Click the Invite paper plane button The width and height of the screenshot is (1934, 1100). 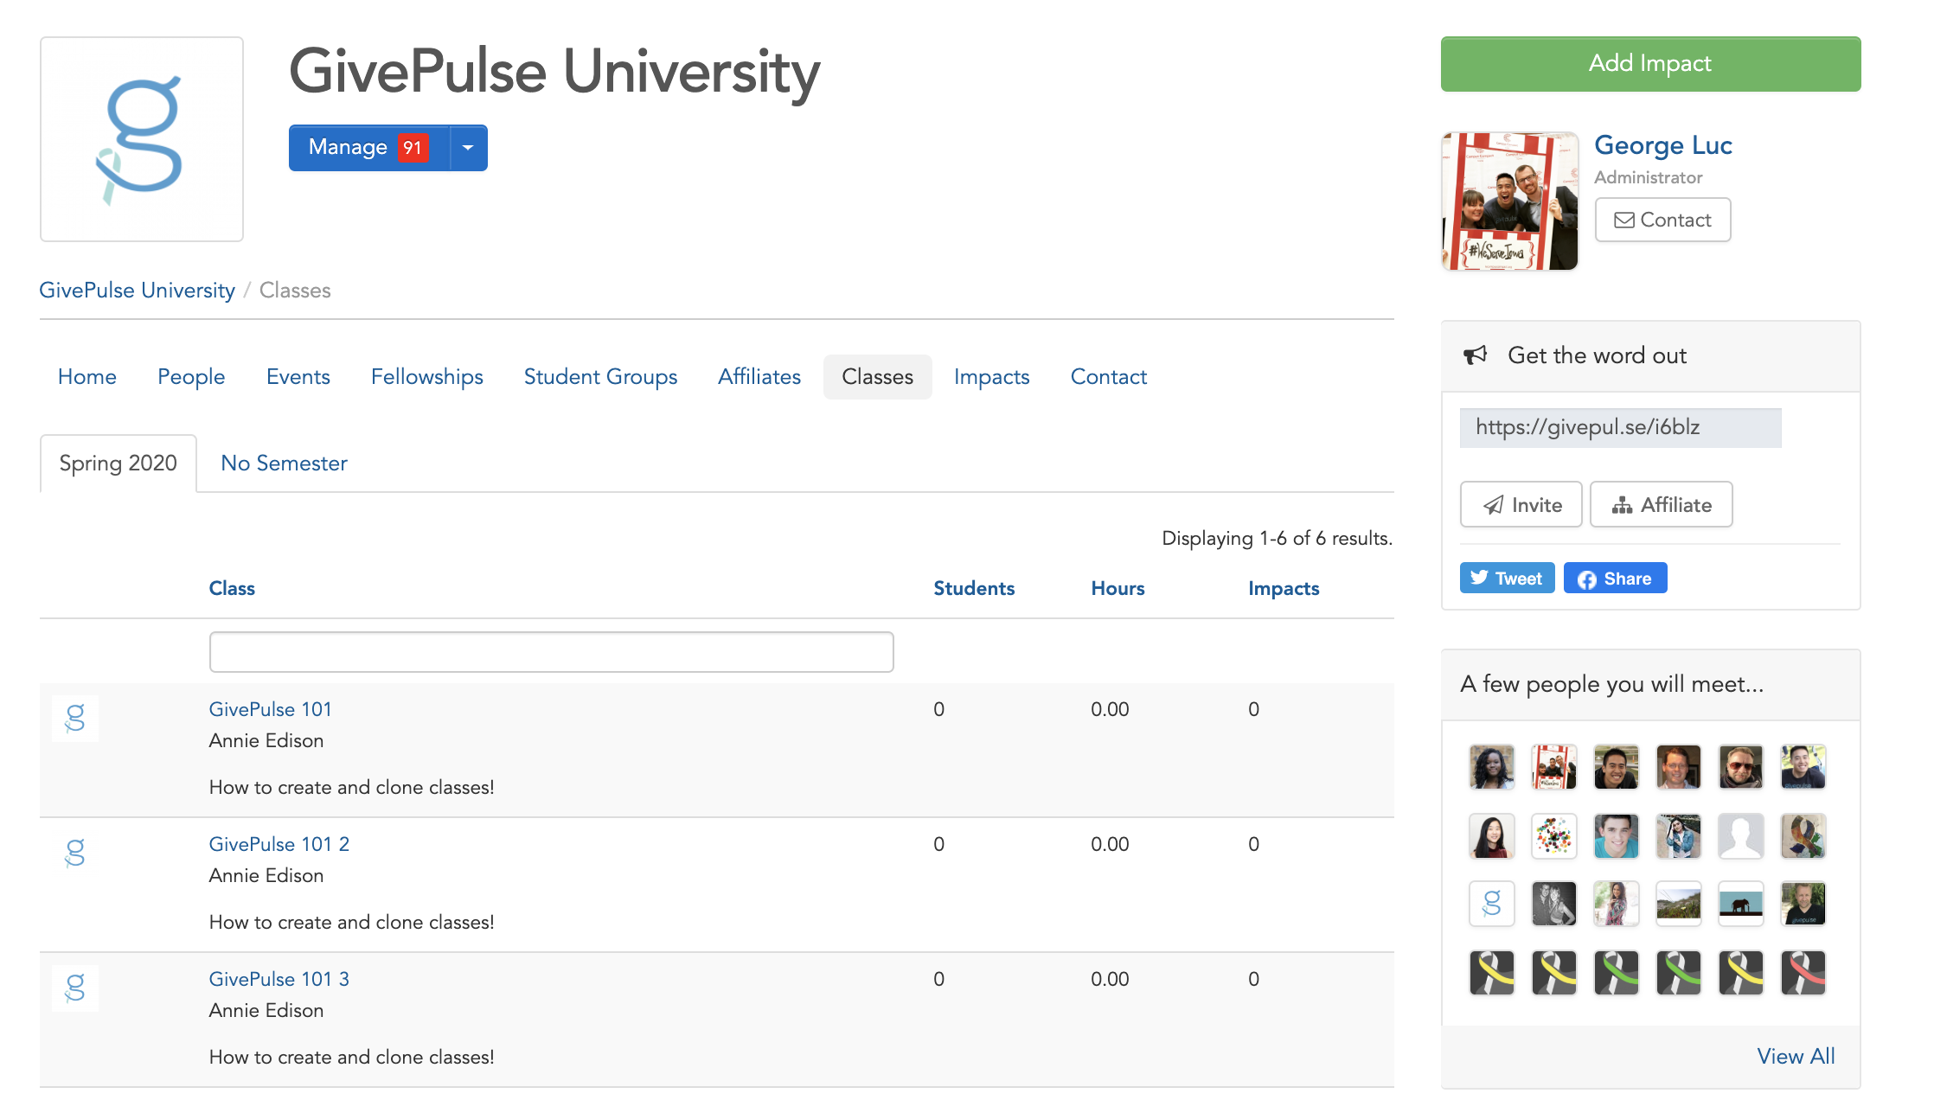[1521, 505]
